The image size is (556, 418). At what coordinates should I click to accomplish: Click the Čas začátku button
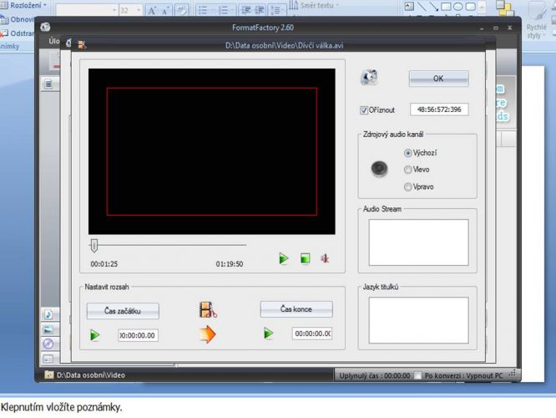click(x=123, y=311)
